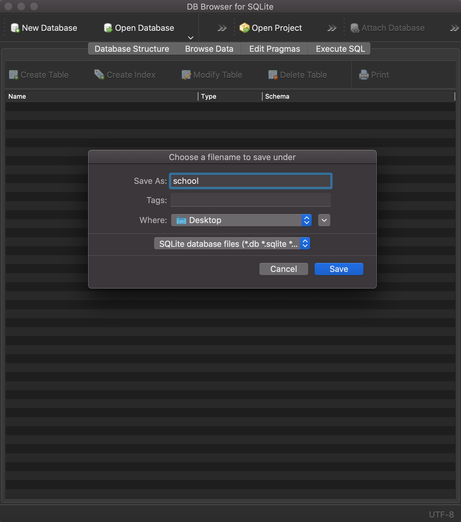Open the Edit Pragmas tab

coord(274,49)
